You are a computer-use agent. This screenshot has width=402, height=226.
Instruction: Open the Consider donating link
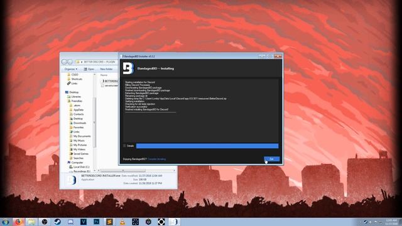click(x=156, y=159)
